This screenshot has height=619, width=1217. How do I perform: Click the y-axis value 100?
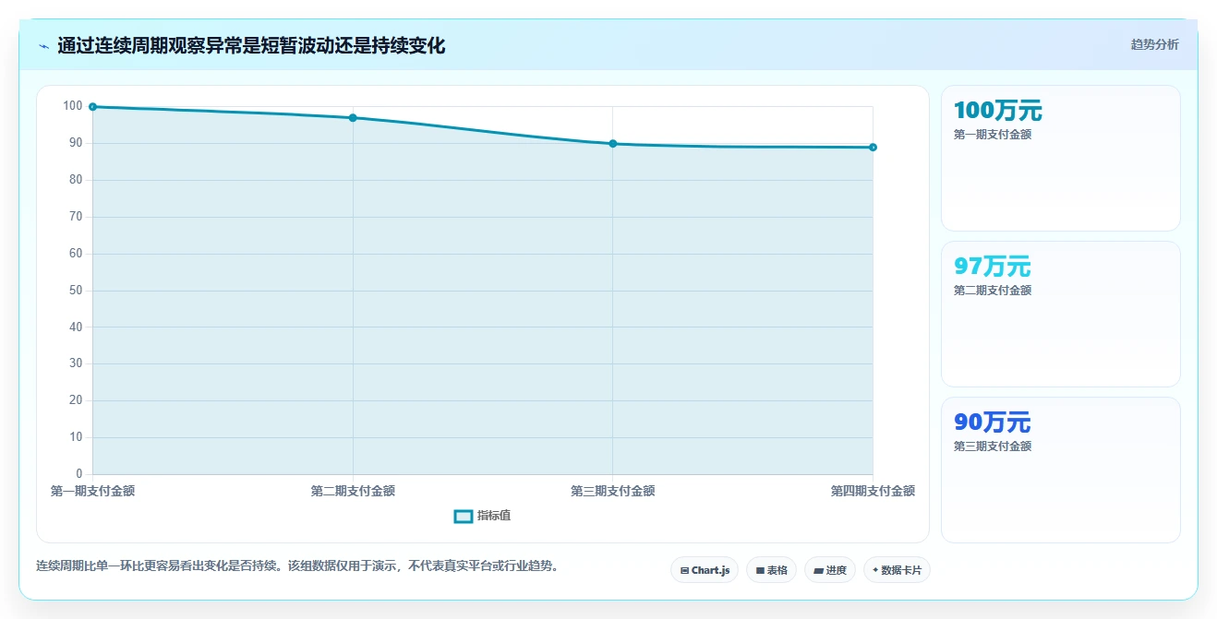(x=73, y=106)
